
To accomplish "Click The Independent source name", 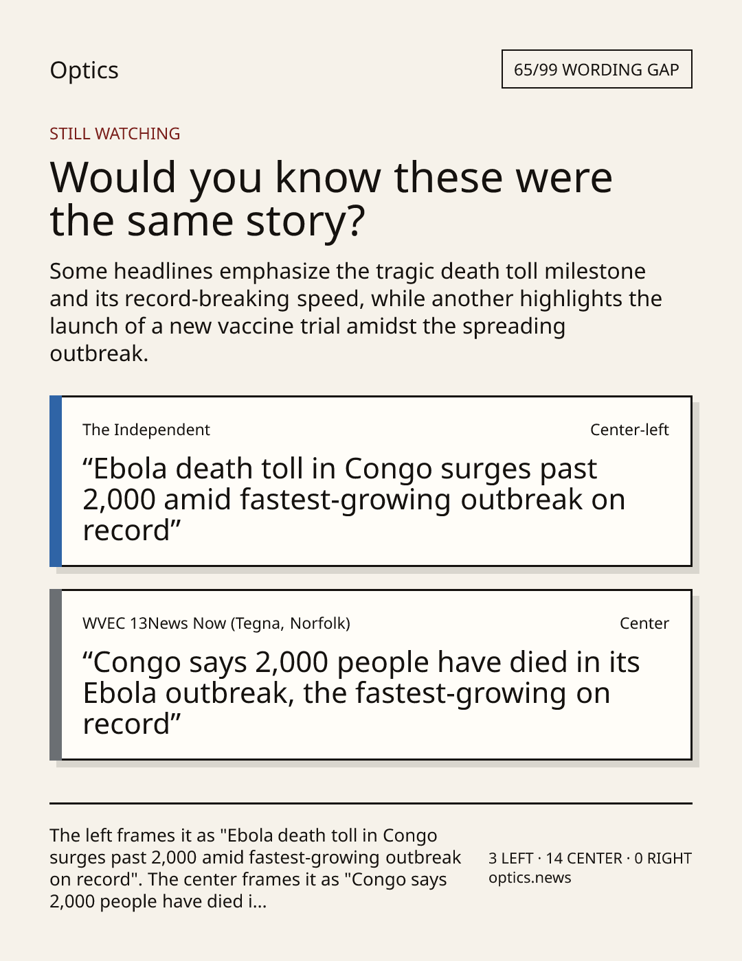I will tap(146, 430).
